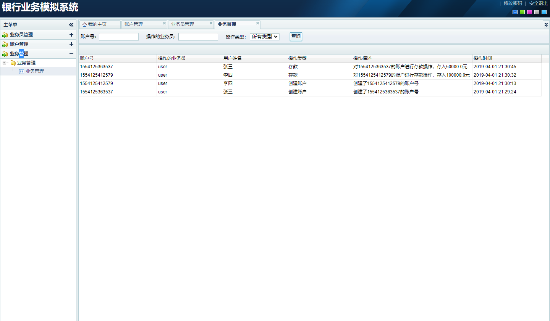Click the 查询 button

(x=296, y=37)
